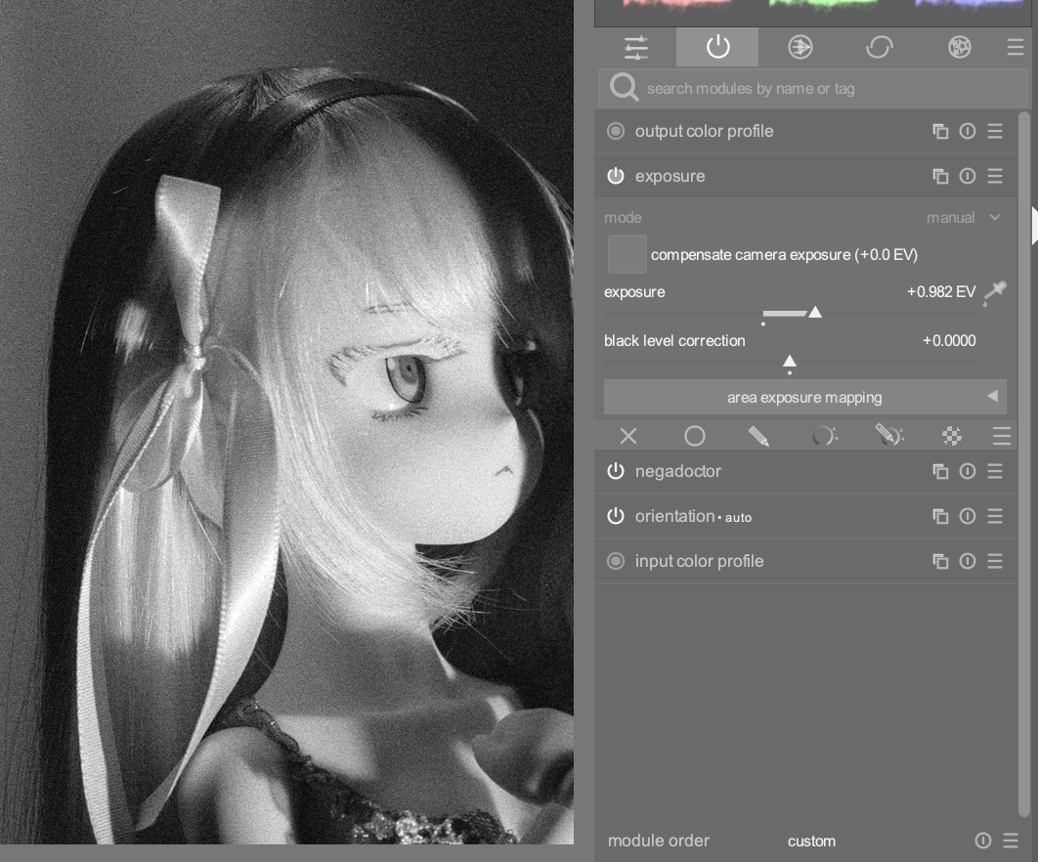The image size is (1038, 862).
Task: Select the raster mask icon
Action: (x=952, y=436)
